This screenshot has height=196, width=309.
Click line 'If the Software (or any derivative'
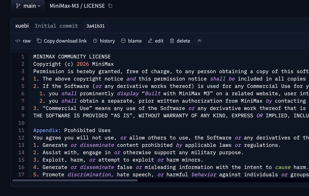pos(171,86)
